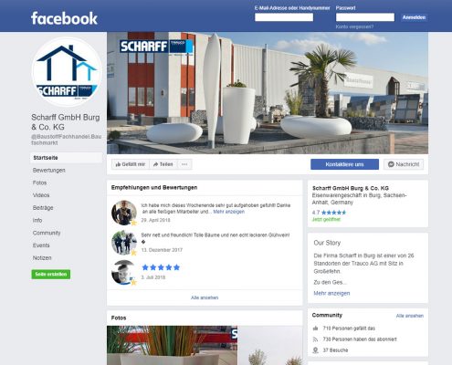The width and height of the screenshot is (452, 365).
Task: Click the Facebook logo
Action: click(64, 18)
